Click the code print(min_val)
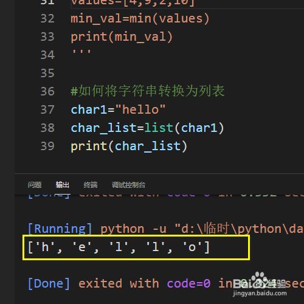Screen dimensions: 304x304 click(122, 37)
